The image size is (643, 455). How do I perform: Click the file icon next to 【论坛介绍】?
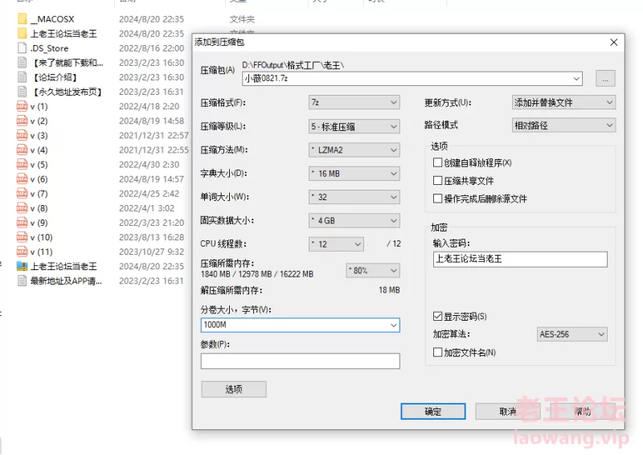pyautogui.click(x=23, y=77)
